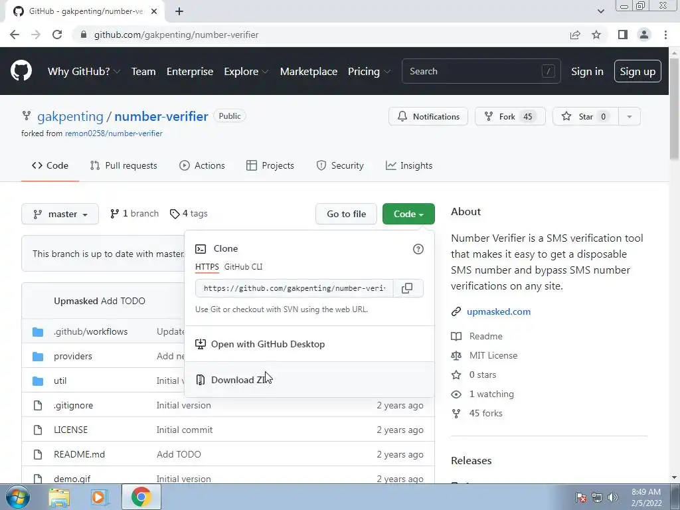Image resolution: width=680 pixels, height=510 pixels.
Task: Reload the page with refresh icon
Action: 57,35
